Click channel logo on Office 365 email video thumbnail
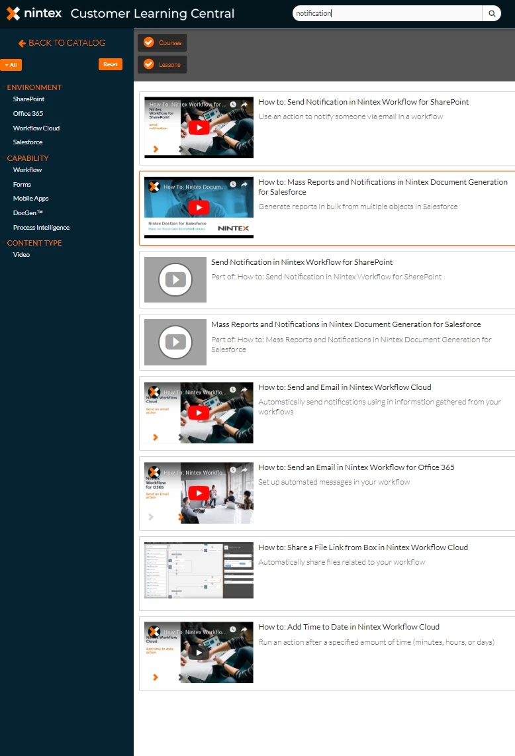Viewport: 515px width, 756px height. (154, 472)
